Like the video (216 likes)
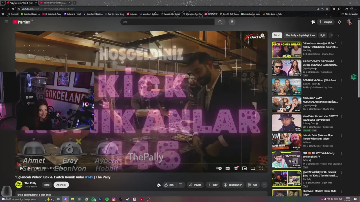 pyautogui.click(x=169, y=185)
